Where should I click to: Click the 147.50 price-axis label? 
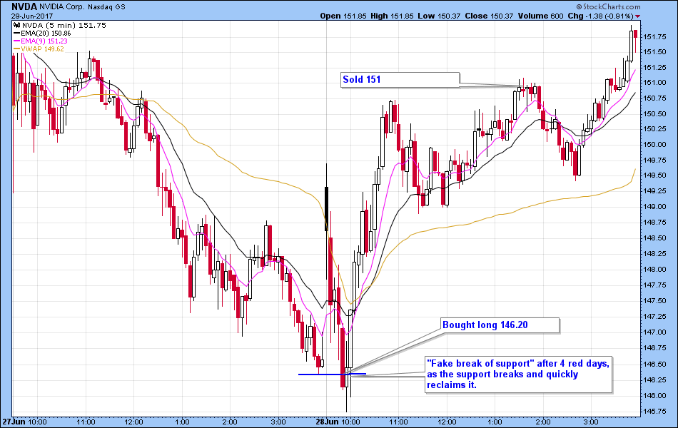(654, 301)
